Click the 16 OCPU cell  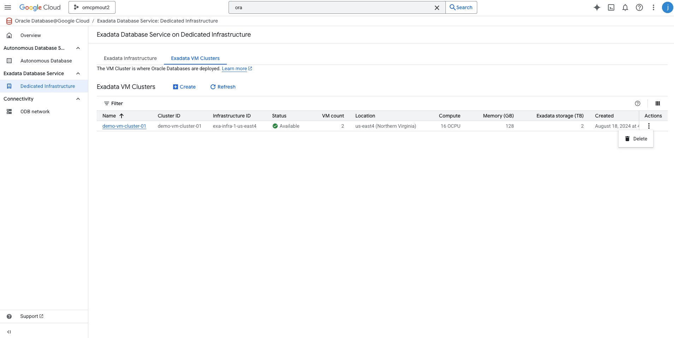(450, 126)
